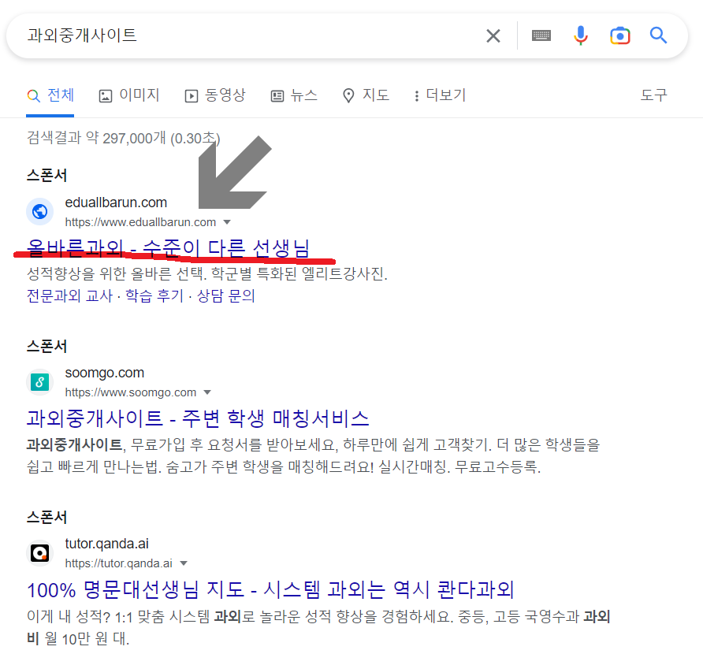Expand the tutor.qanda.ai result chevron
This screenshot has width=703, height=665.
coord(184,563)
